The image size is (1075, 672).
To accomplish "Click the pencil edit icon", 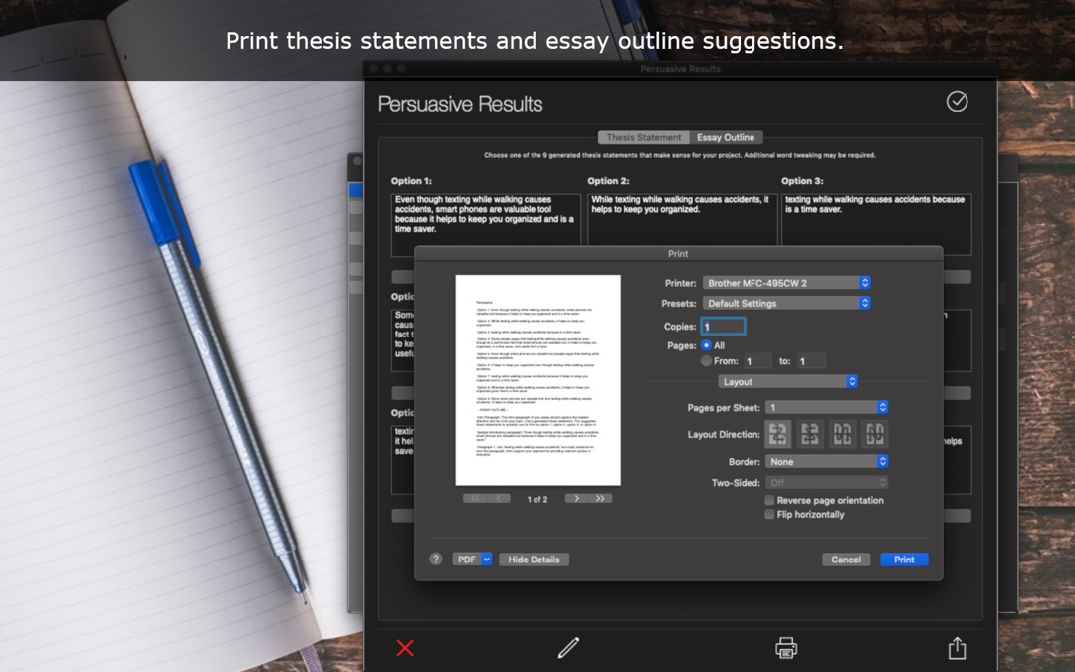I will 568,647.
